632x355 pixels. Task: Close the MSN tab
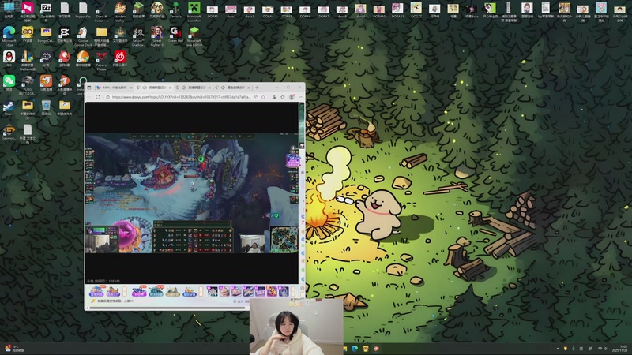pyautogui.click(x=130, y=88)
